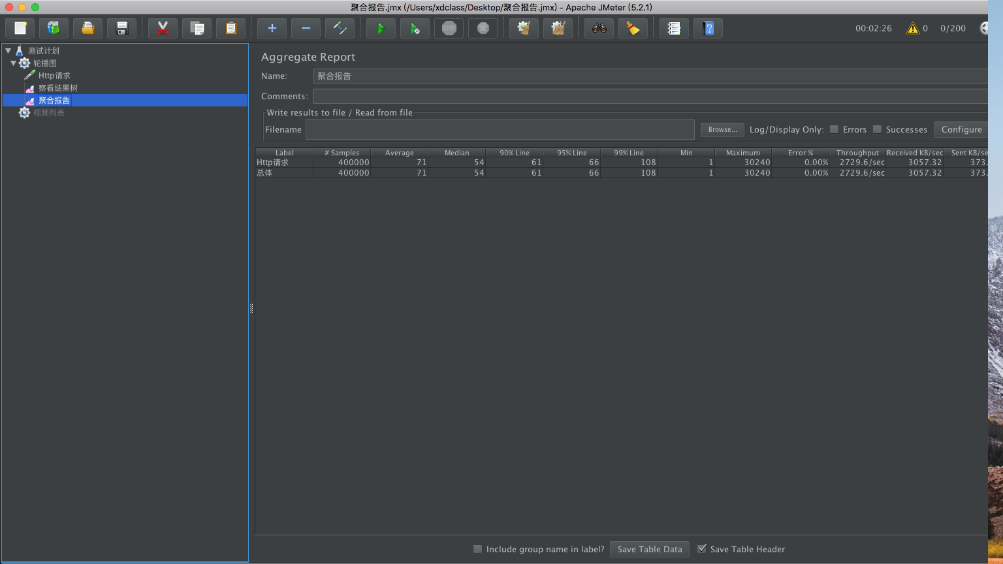This screenshot has height=564, width=1003.
Task: Start test without pauses icon
Action: coord(415,28)
